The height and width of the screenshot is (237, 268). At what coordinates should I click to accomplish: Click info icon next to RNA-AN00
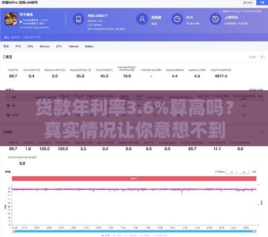pos(107,15)
